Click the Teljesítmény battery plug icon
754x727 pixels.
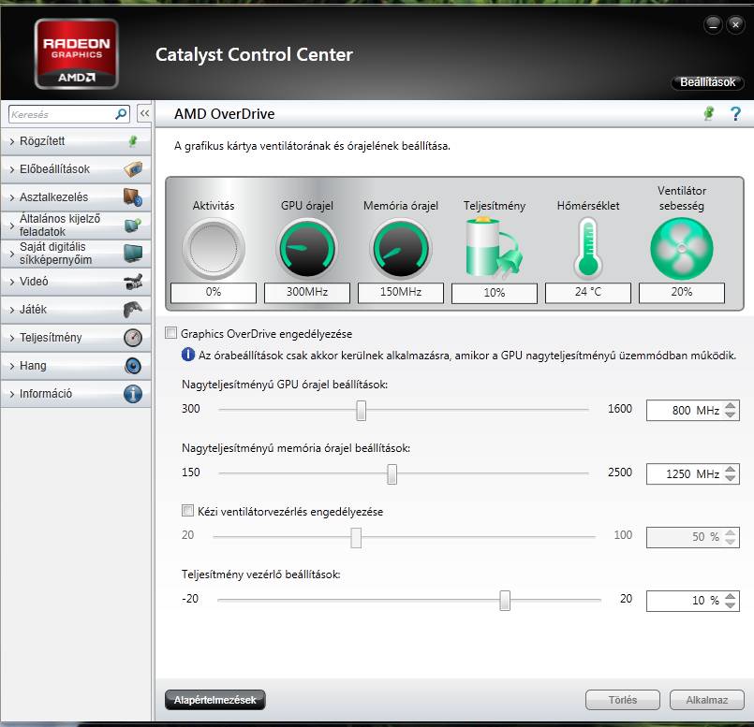pyautogui.click(x=494, y=248)
